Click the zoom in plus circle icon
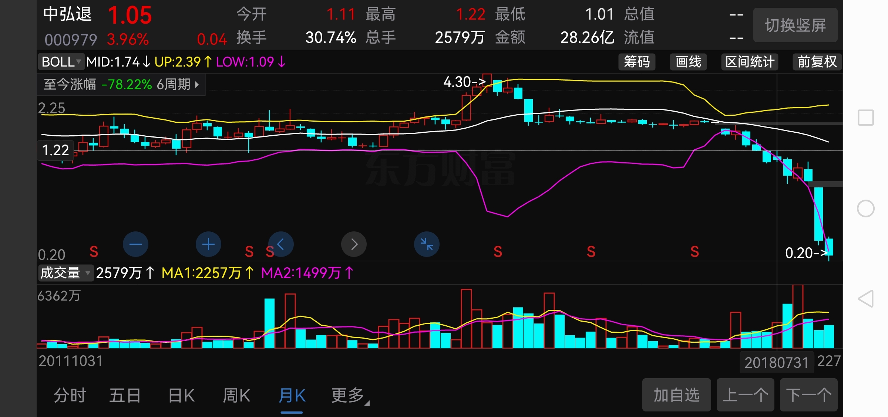 208,244
